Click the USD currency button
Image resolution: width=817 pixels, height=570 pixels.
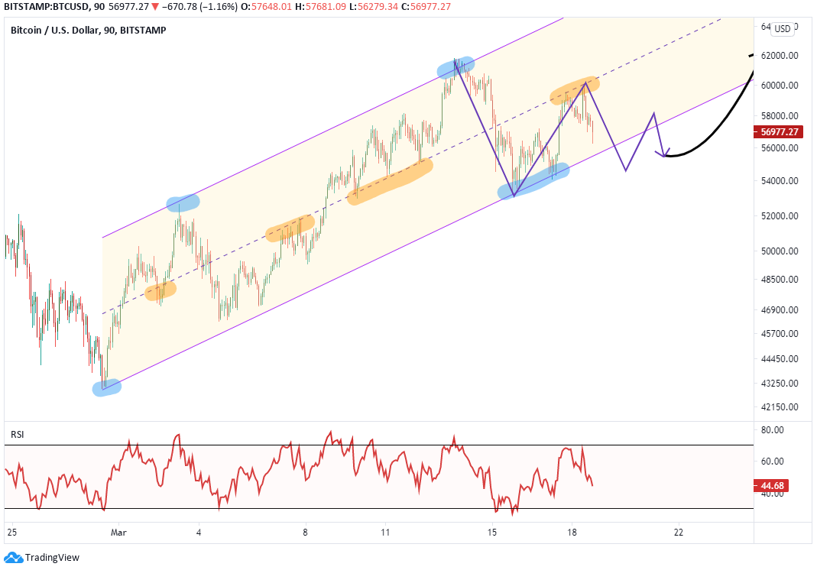tap(782, 29)
